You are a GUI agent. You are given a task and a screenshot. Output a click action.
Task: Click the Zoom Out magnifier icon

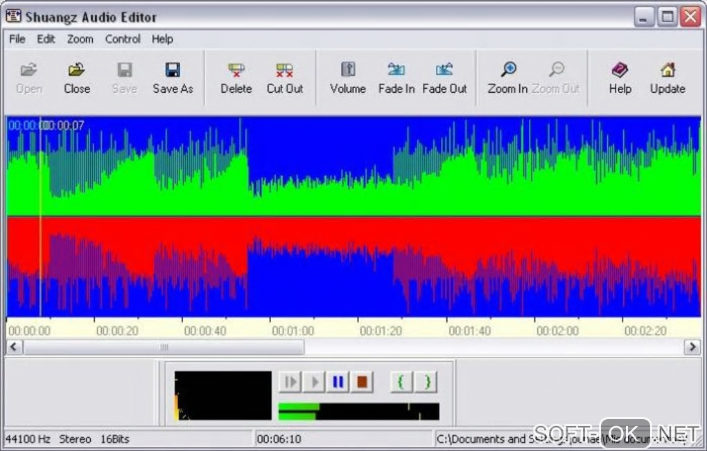557,69
